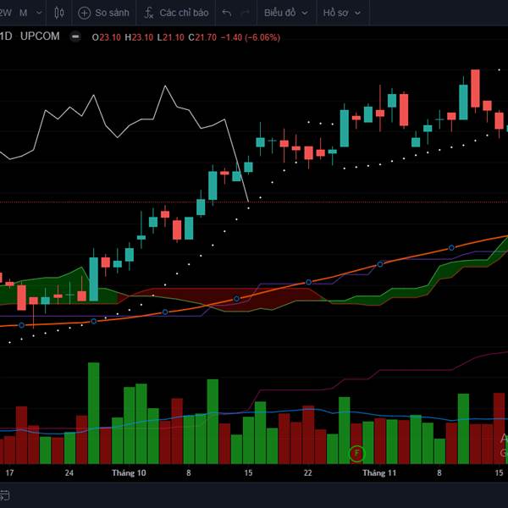Viewport: 508px width, 508px height.
Task: Click the tallest green volume bar
Action: (94, 413)
